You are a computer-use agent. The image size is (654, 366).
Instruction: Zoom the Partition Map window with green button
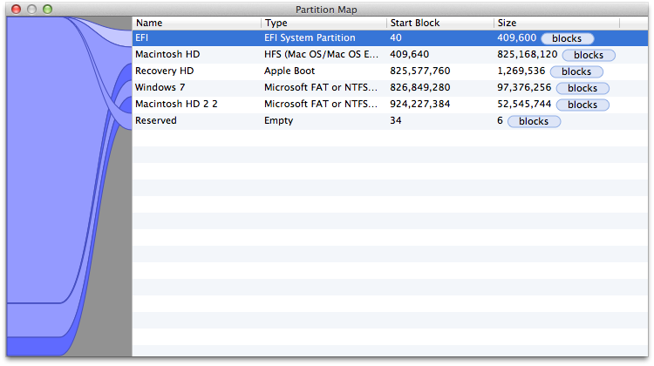(48, 10)
